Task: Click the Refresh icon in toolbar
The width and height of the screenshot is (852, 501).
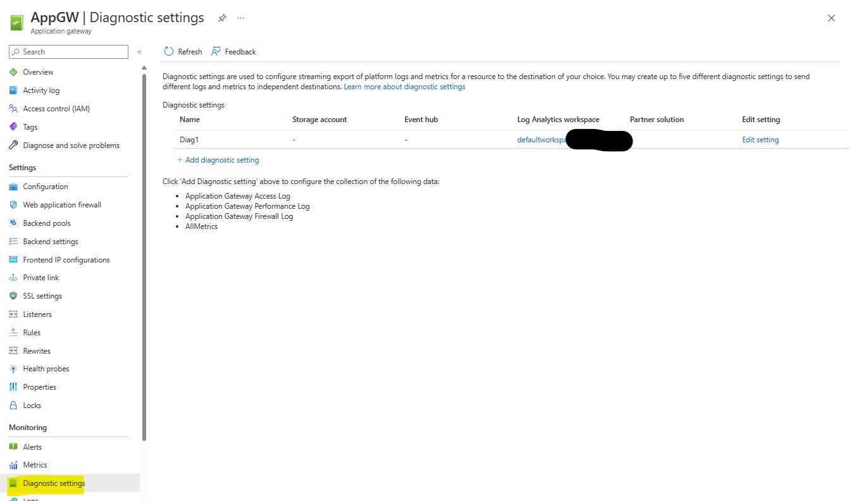Action: 169,52
